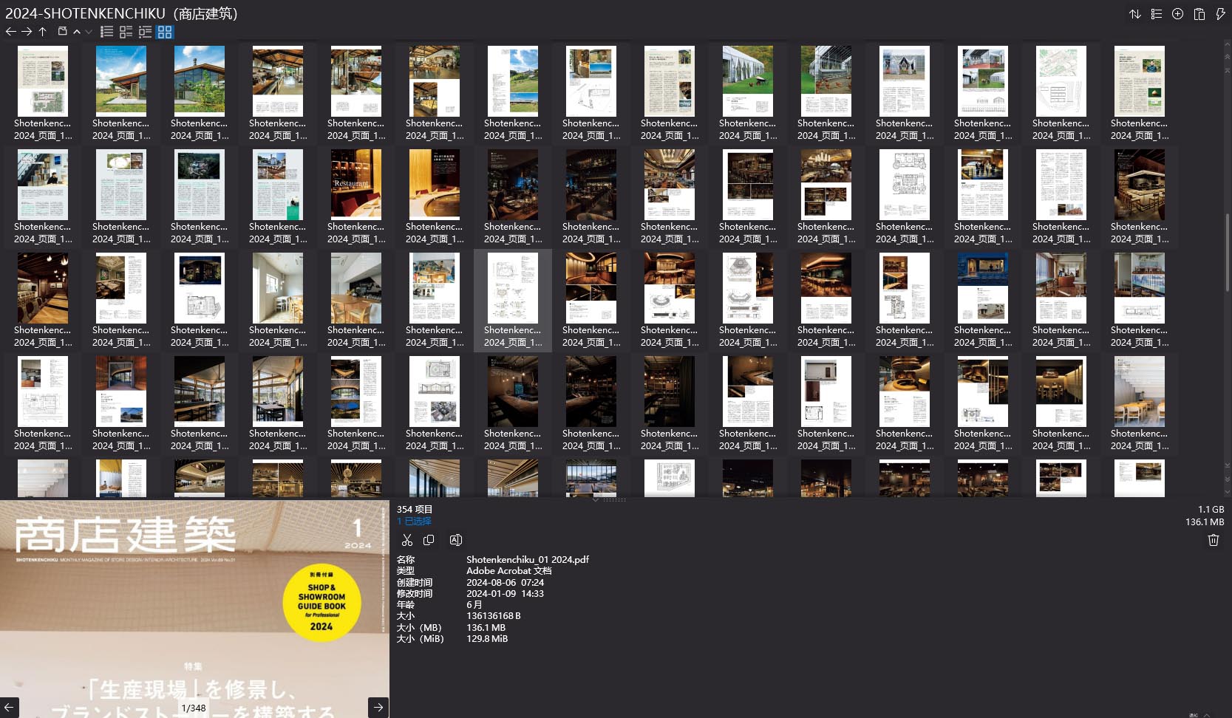Click the '1 已选择' selection link
1232x718 pixels.
414,521
